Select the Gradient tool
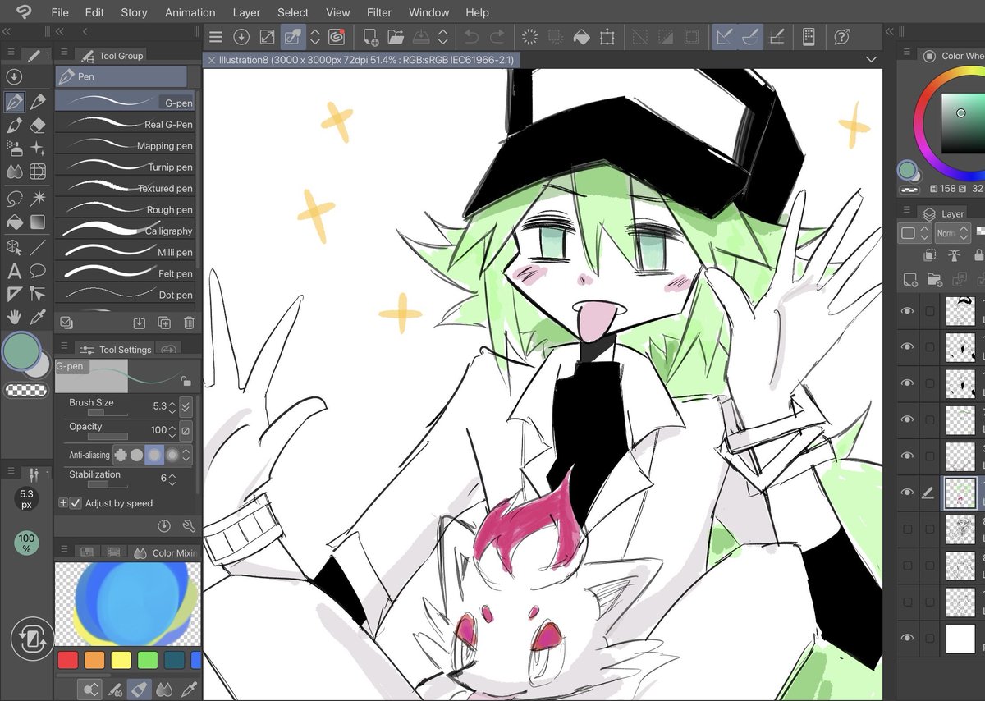 pos(37,222)
